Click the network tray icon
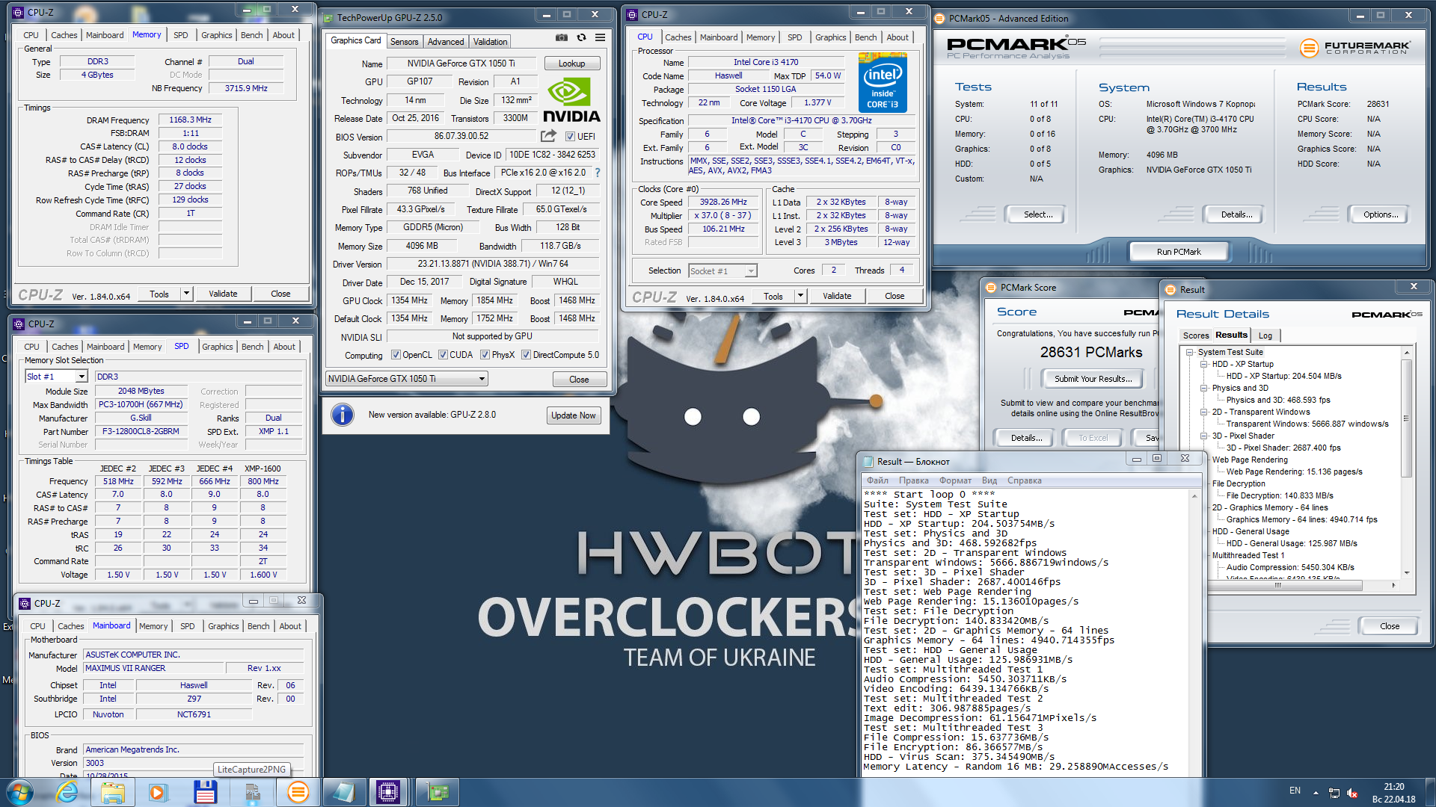Viewport: 1436px width, 807px height. [1334, 792]
